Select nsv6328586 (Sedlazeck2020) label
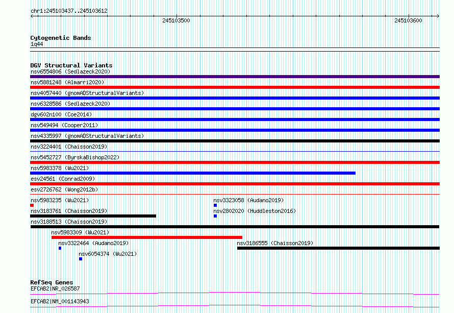454x313 pixels. point(70,104)
